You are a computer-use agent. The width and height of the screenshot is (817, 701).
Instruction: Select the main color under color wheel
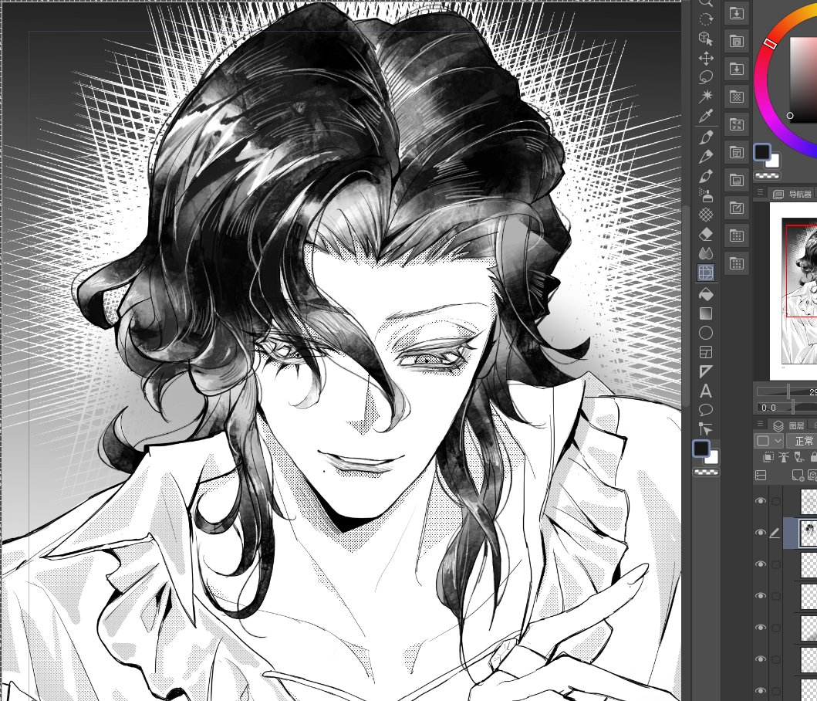pyautogui.click(x=762, y=152)
